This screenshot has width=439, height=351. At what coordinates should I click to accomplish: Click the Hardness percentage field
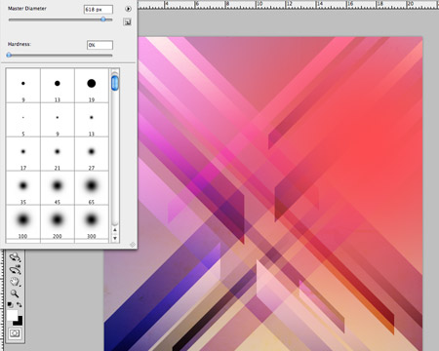(100, 45)
